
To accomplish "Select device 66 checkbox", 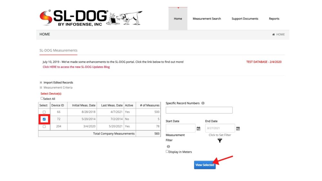I will (44, 112).
